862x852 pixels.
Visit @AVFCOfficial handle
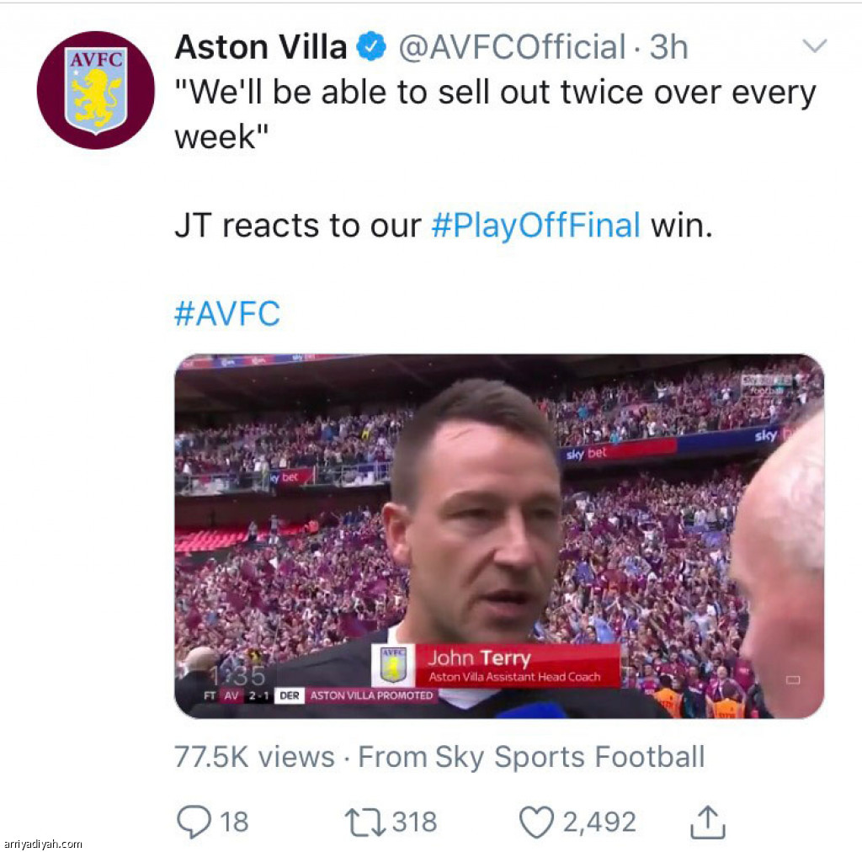512,46
